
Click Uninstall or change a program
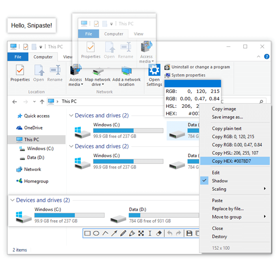pyautogui.click(x=200, y=67)
